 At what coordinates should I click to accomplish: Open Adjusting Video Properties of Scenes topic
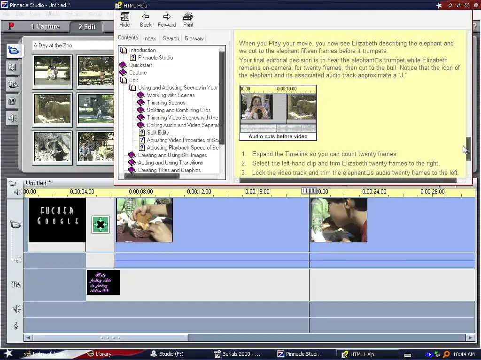(183, 140)
